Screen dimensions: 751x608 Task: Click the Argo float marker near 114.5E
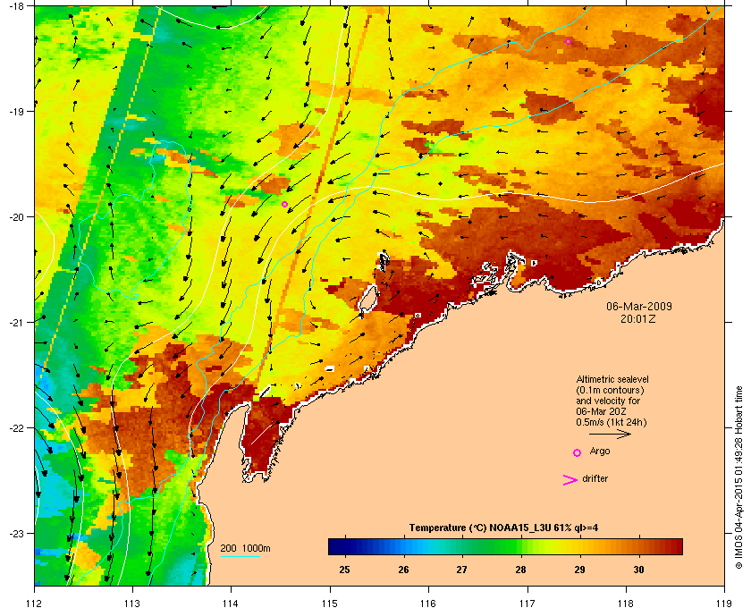(x=284, y=204)
